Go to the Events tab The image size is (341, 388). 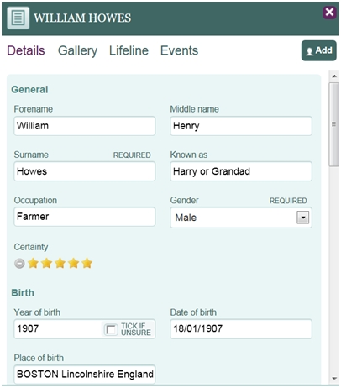[x=179, y=50]
